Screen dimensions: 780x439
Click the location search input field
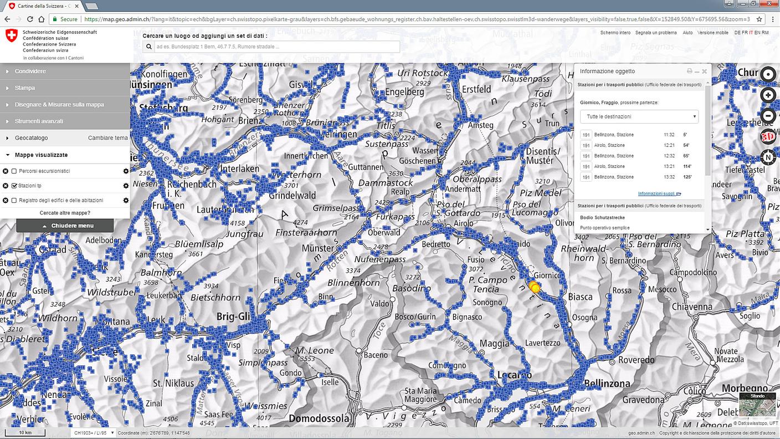coord(277,47)
